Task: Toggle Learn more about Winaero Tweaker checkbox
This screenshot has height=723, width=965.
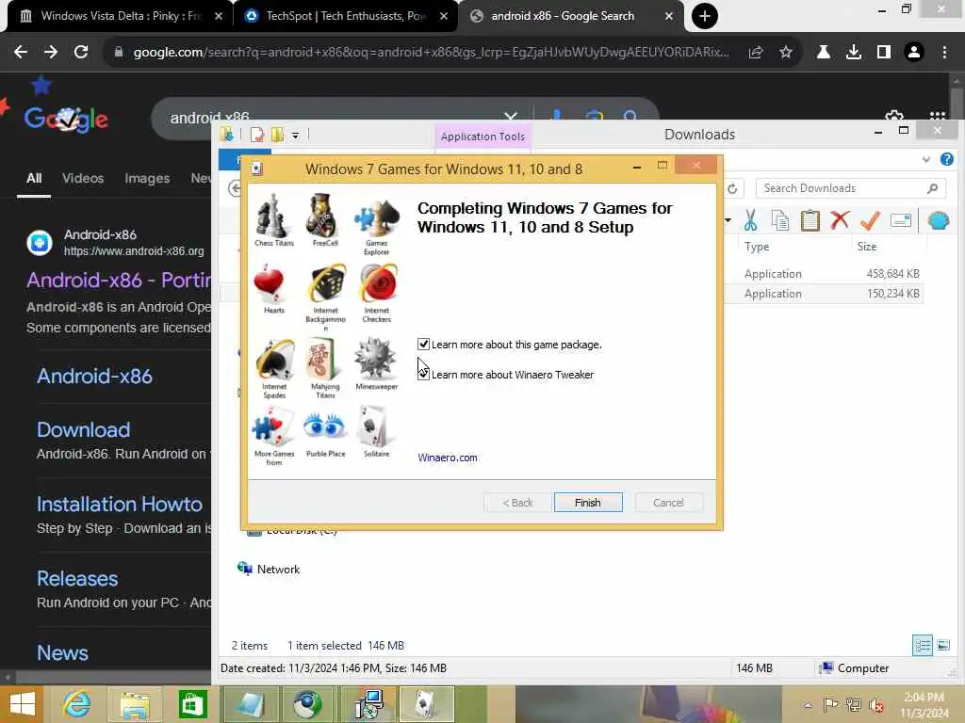Action: click(x=423, y=374)
